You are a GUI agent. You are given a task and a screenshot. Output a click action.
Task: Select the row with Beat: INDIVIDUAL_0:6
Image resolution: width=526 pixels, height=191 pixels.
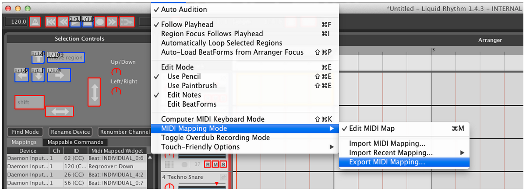click(76, 159)
